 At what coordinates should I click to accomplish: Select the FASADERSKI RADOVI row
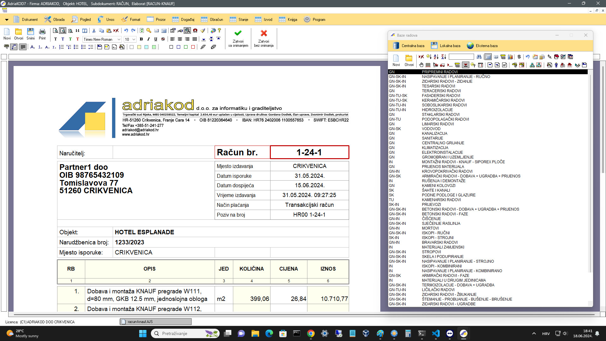click(488, 96)
